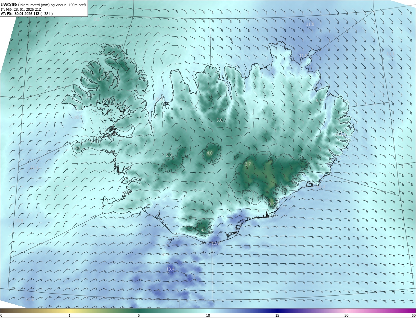Click the 5.0 value label beside Langjökull glacier

(x=169, y=155)
